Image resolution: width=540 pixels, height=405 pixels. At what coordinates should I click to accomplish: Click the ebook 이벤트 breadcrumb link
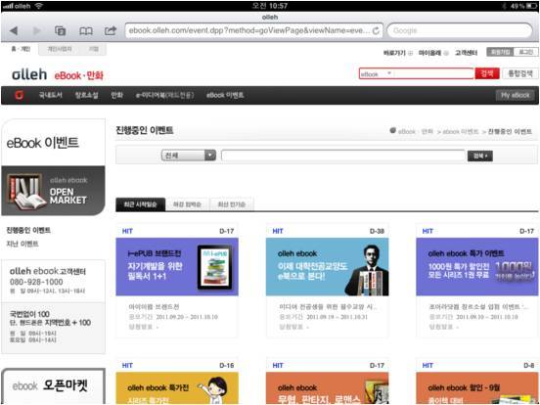point(461,131)
